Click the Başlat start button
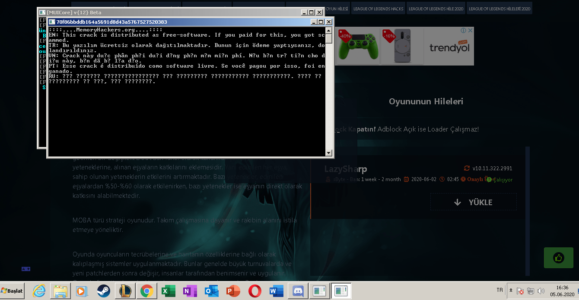The height and width of the screenshot is (300, 579). pyautogui.click(x=13, y=291)
